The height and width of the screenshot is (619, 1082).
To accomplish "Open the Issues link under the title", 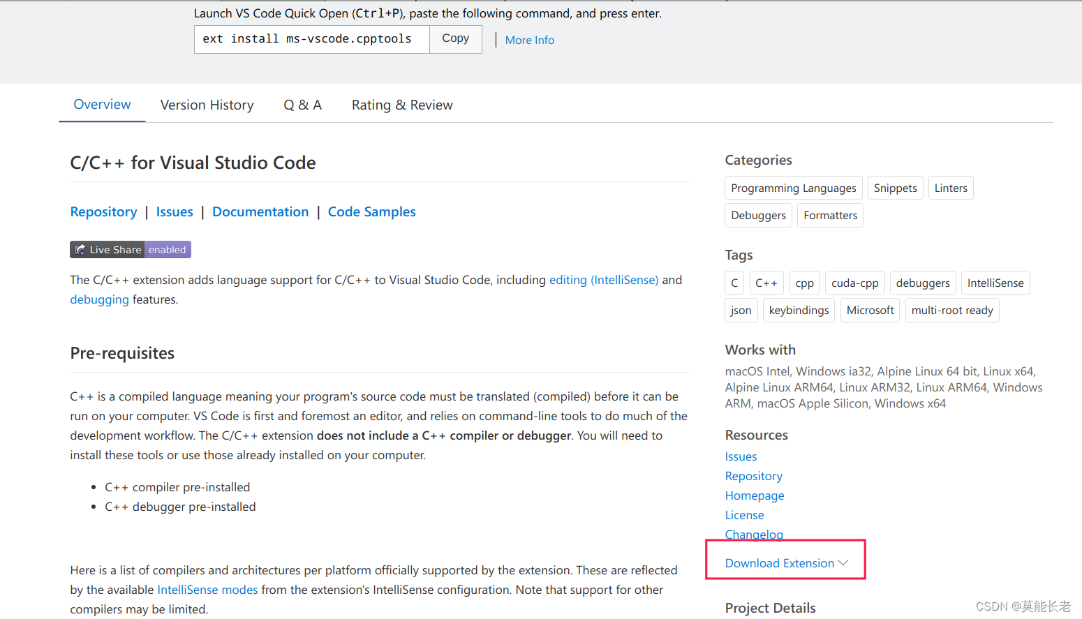I will 175,211.
